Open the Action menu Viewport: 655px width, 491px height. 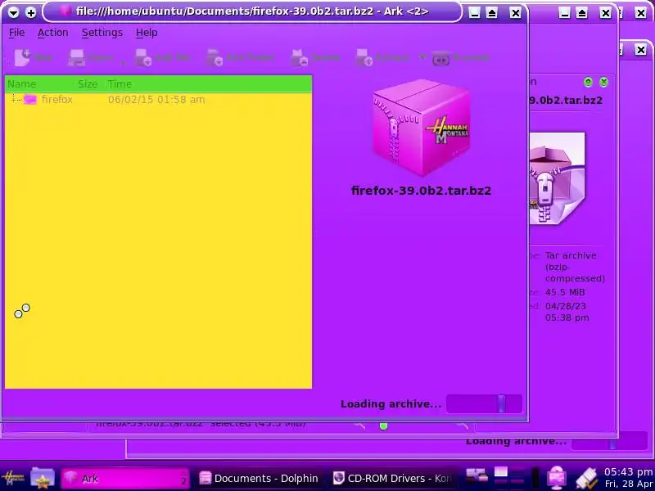pos(52,33)
